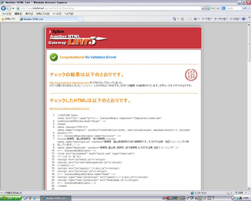
Task: Click the Refresh page icon
Action: 213,8
